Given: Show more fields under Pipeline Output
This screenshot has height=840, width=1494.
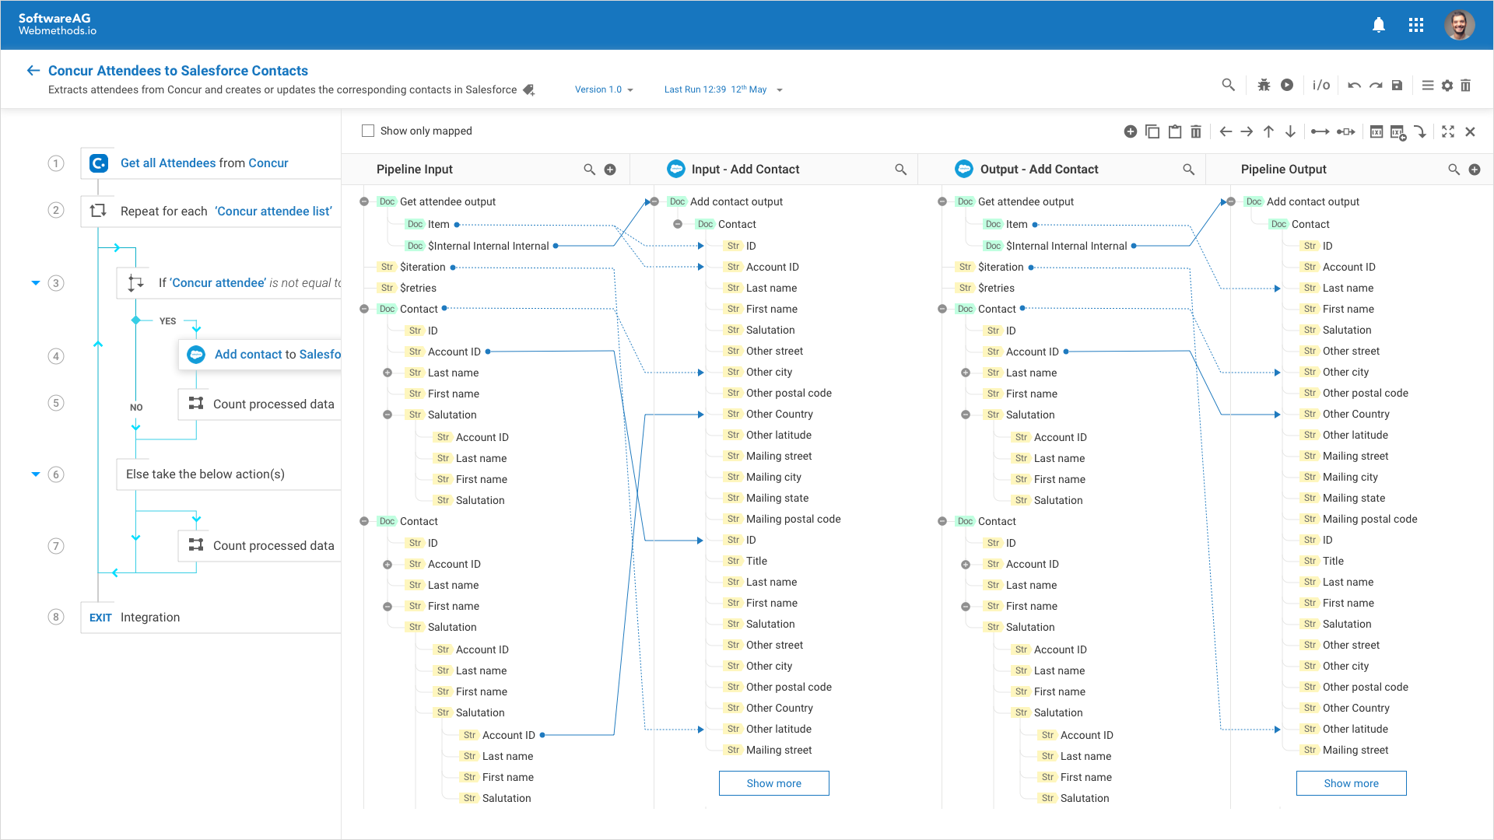Looking at the screenshot, I should [1351, 783].
